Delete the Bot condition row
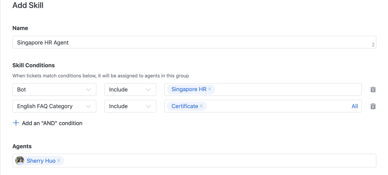The height and width of the screenshot is (175, 388). (373, 90)
